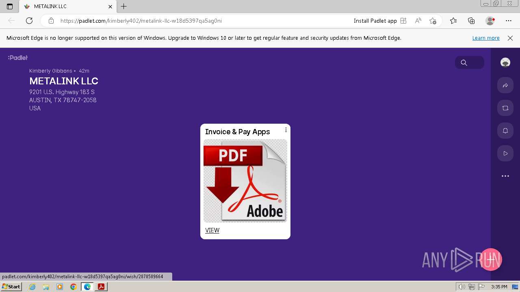
Task: Click the clock showing 3:35 PM
Action: [x=499, y=287]
